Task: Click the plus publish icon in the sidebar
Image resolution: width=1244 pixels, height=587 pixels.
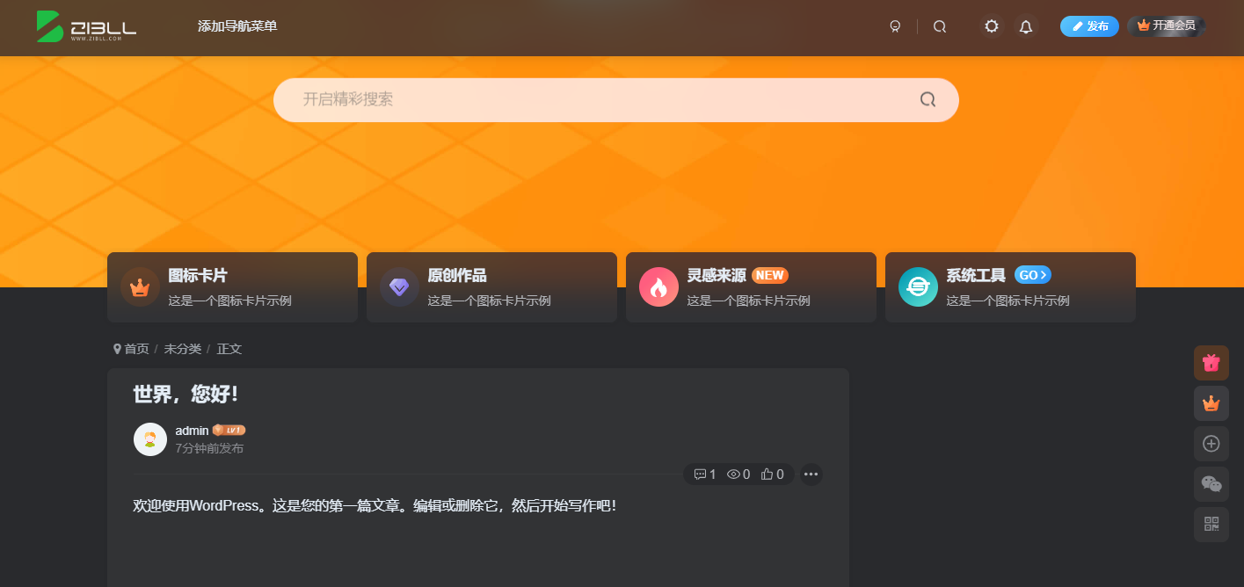Action: [x=1211, y=444]
